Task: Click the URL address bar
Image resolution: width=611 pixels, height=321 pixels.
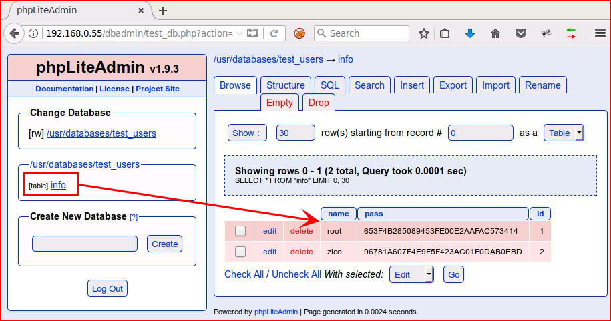Action: click(x=138, y=33)
